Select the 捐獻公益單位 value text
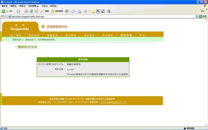This screenshot has height=130, width=208. (x=73, y=64)
